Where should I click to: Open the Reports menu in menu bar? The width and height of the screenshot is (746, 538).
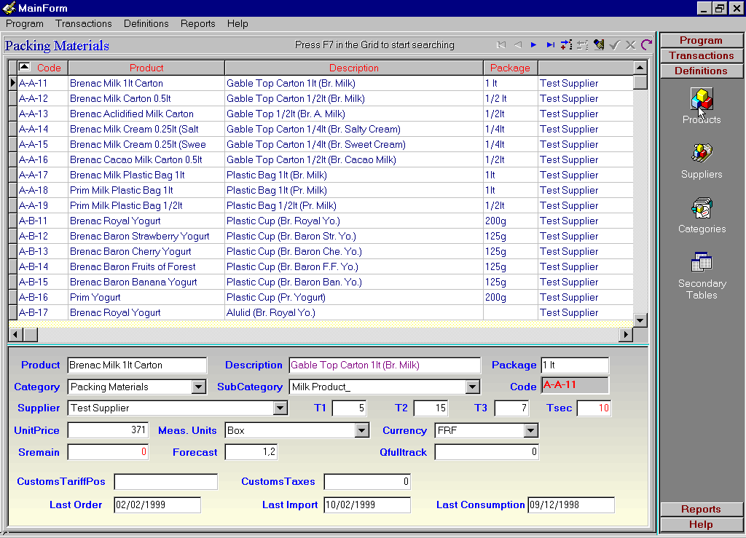tap(198, 23)
